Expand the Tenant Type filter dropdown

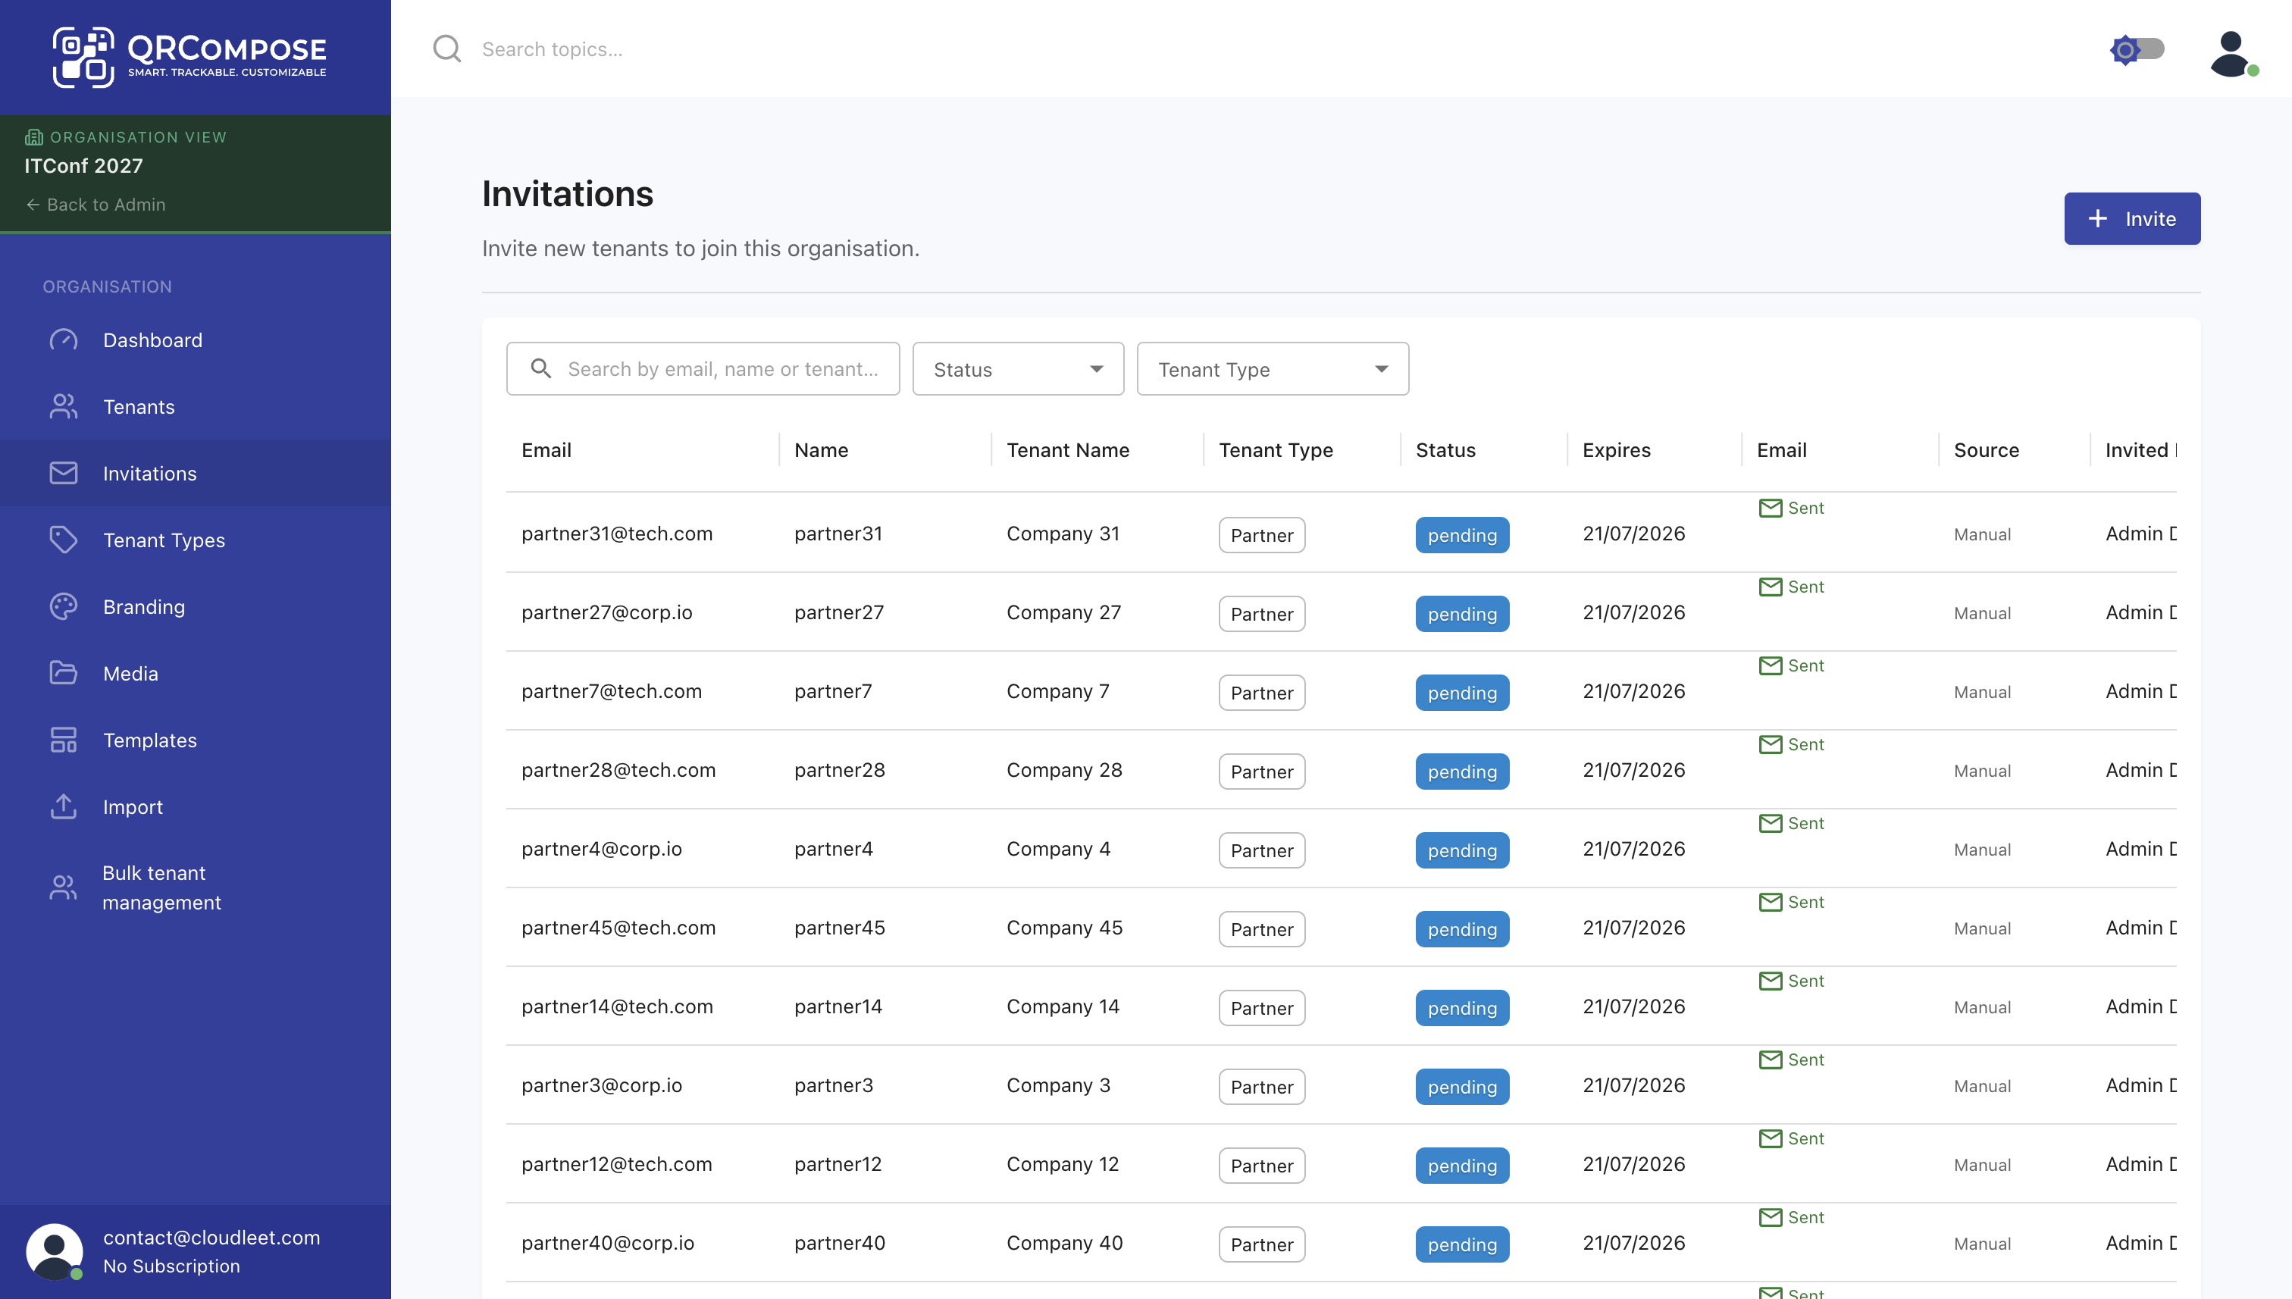[x=1273, y=368]
